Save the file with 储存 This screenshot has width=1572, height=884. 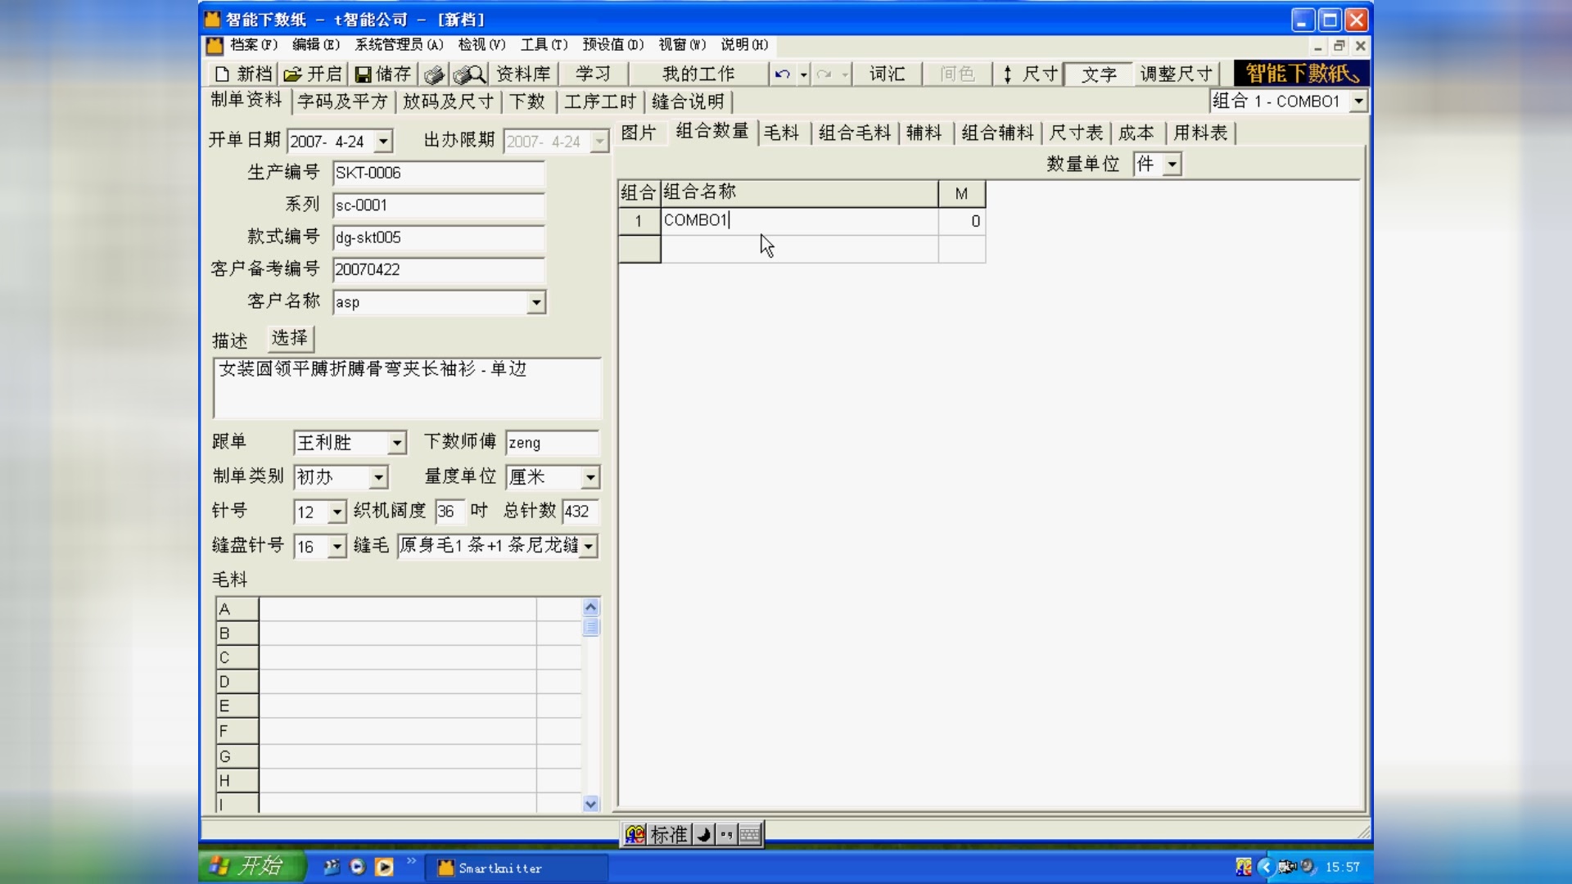[x=382, y=74]
